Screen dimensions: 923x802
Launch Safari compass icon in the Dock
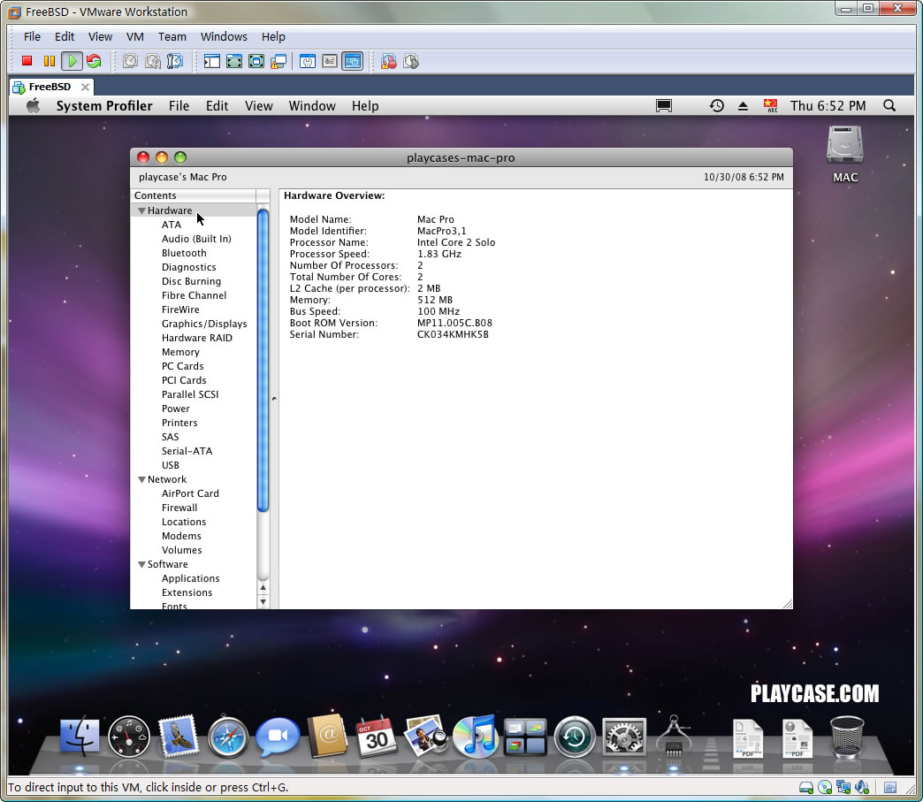(x=228, y=736)
